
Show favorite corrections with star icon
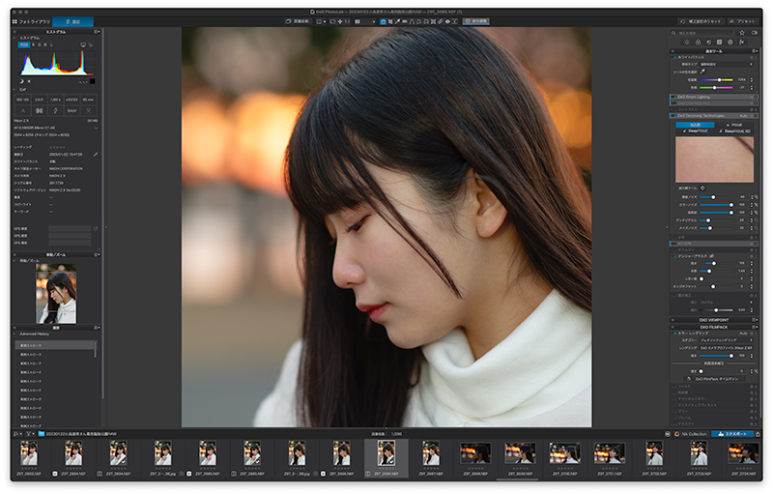tap(741, 33)
